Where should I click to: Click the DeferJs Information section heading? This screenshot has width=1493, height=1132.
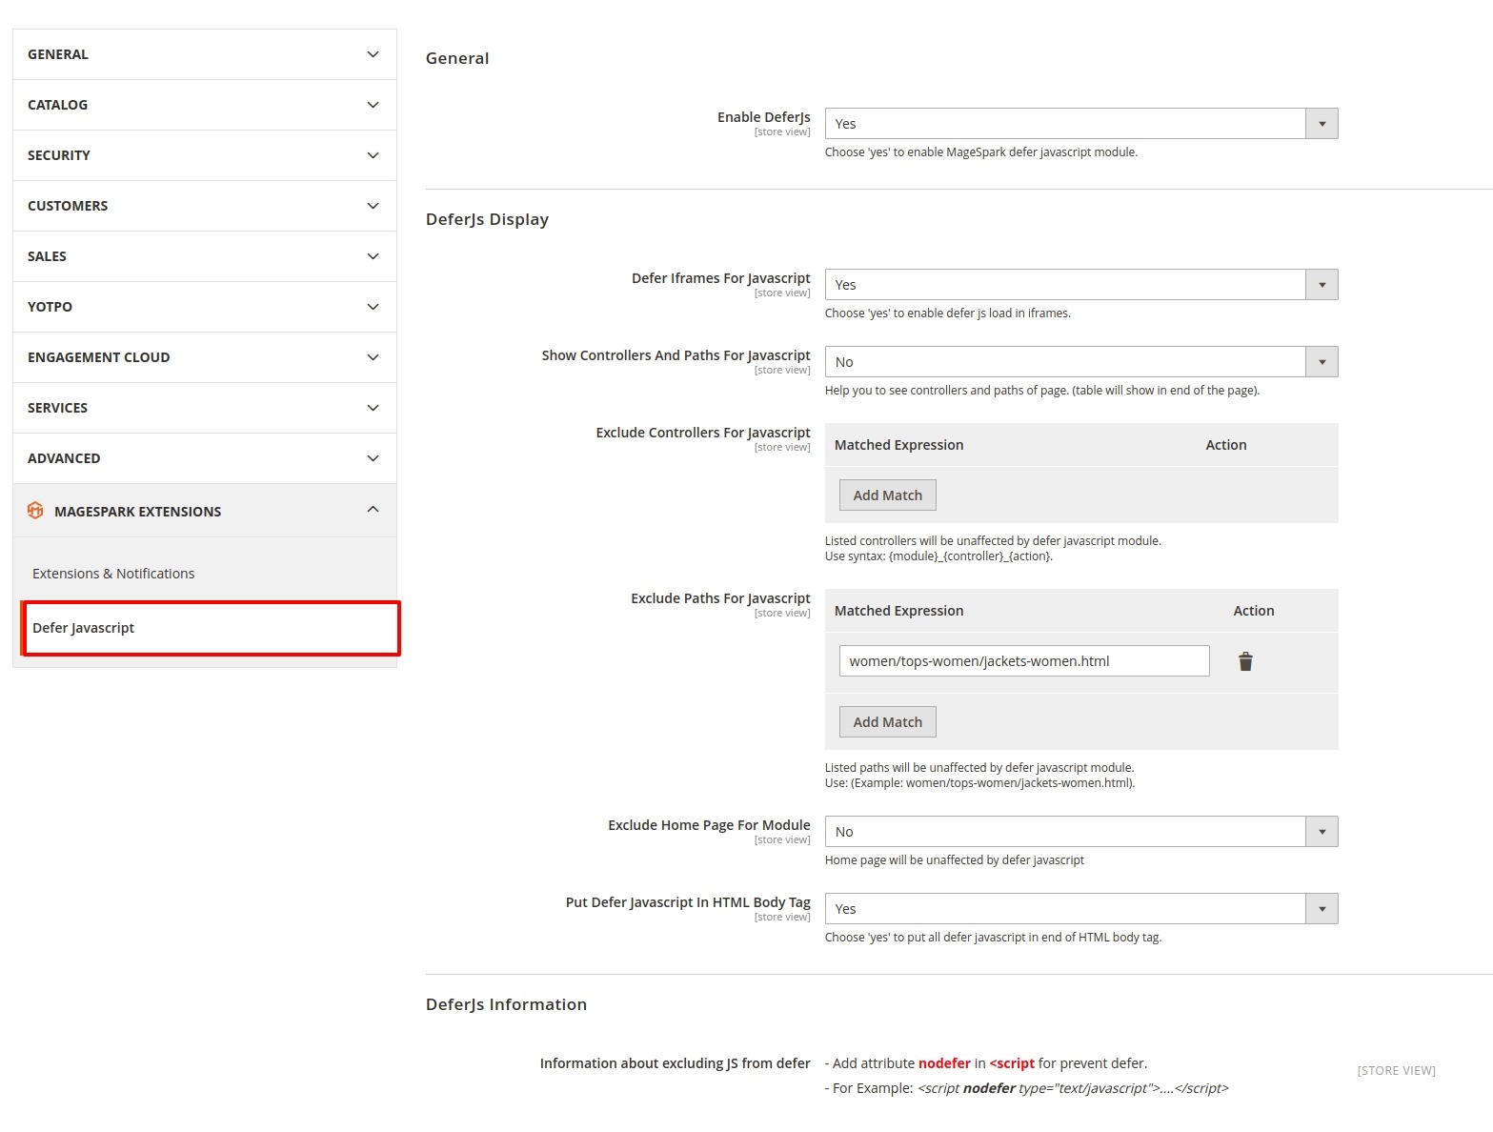tap(506, 1004)
